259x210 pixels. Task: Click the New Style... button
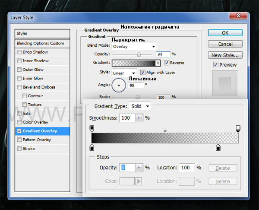(x=225, y=55)
